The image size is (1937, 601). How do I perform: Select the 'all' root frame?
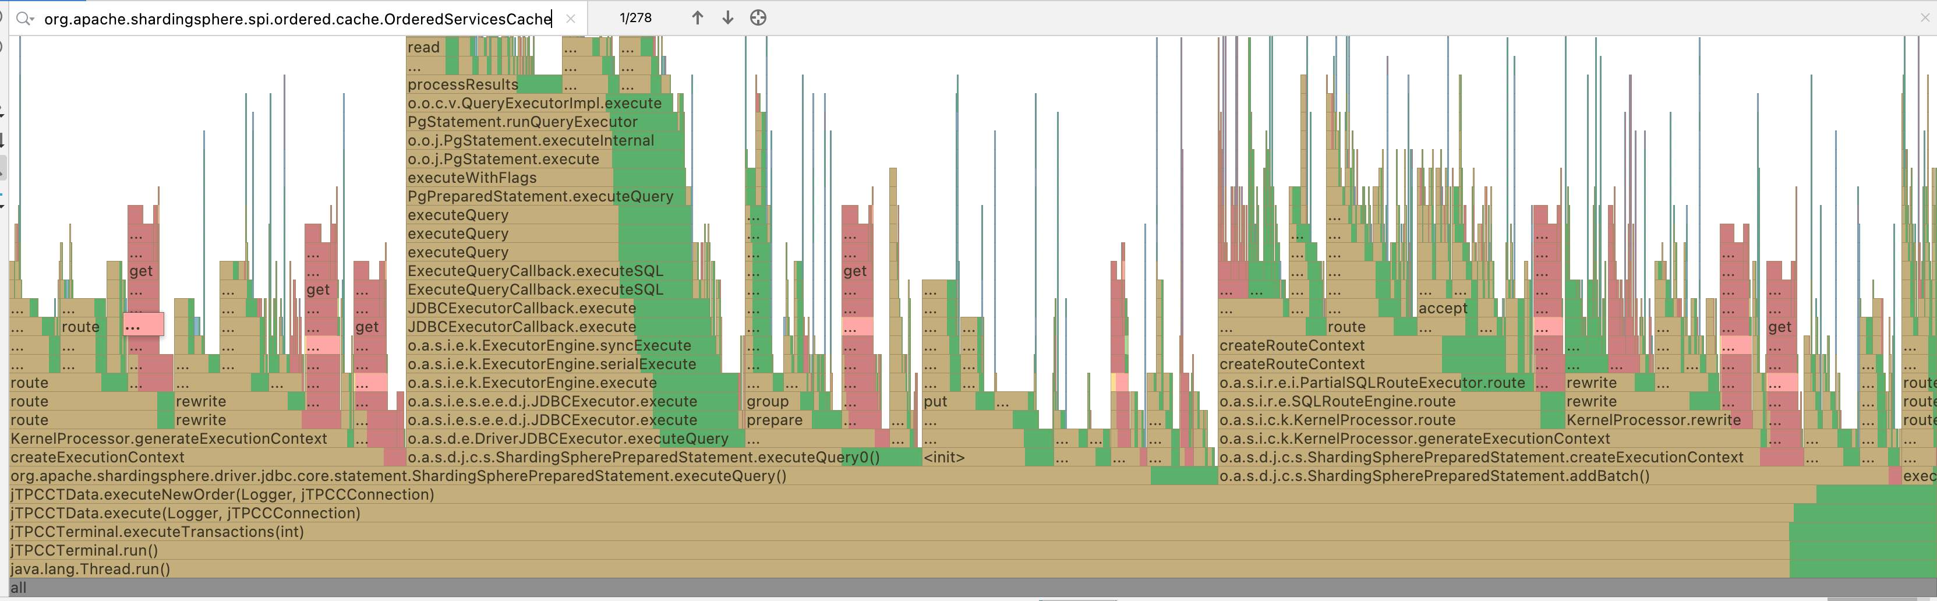point(973,588)
